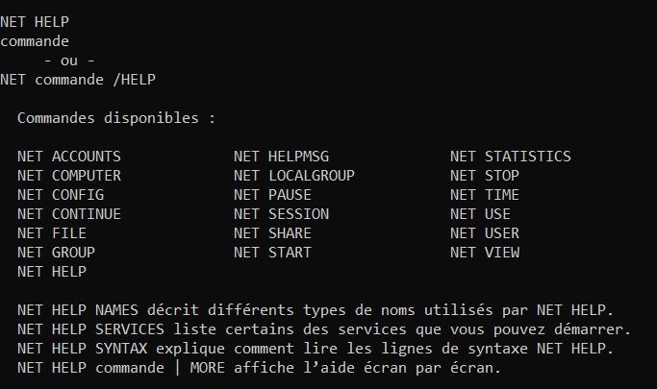Click the NET PAUSE command
Viewport: 657px width, 389px height.
click(x=272, y=195)
